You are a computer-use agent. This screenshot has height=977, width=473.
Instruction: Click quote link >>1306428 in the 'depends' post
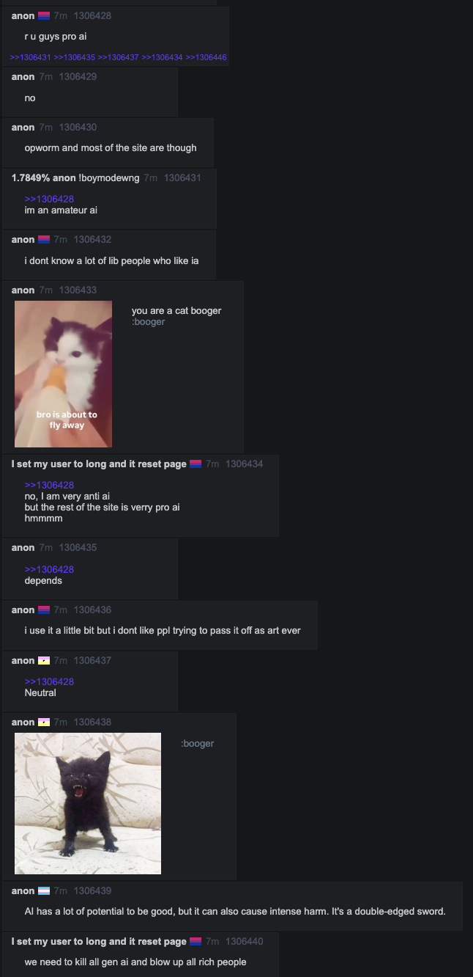[49, 569]
